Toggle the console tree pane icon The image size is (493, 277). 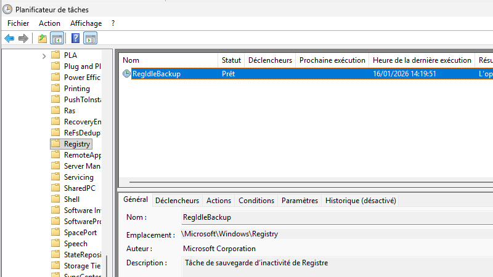click(57, 39)
